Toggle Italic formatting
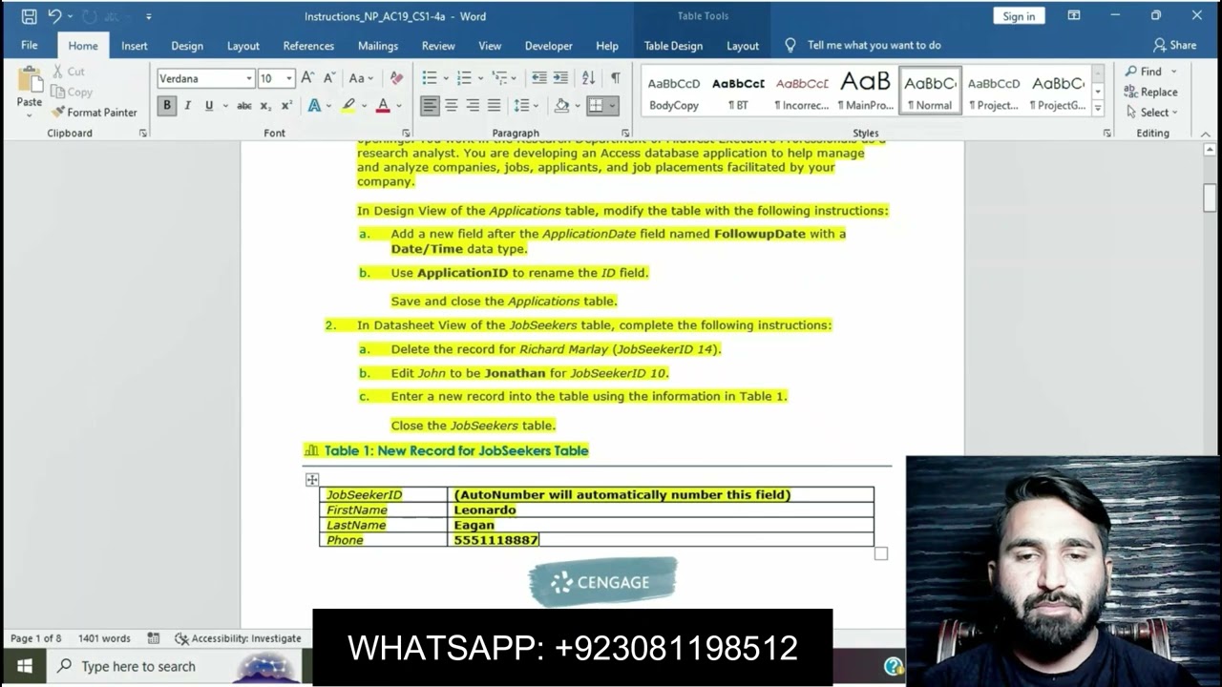Screen dimensions: 1222x687 point(188,106)
